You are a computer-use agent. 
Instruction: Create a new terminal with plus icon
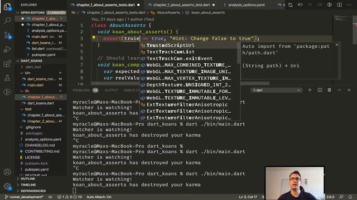point(310,90)
